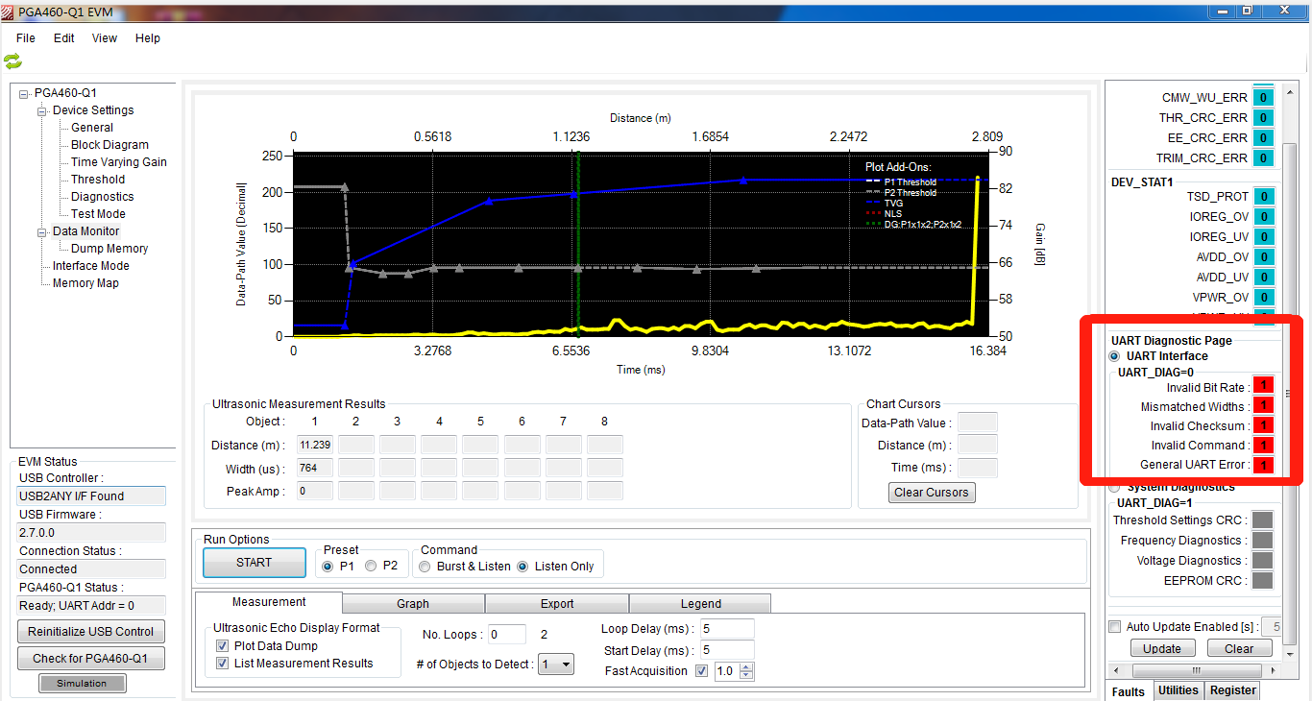Click the Clear Cursors button

pyautogui.click(x=931, y=492)
